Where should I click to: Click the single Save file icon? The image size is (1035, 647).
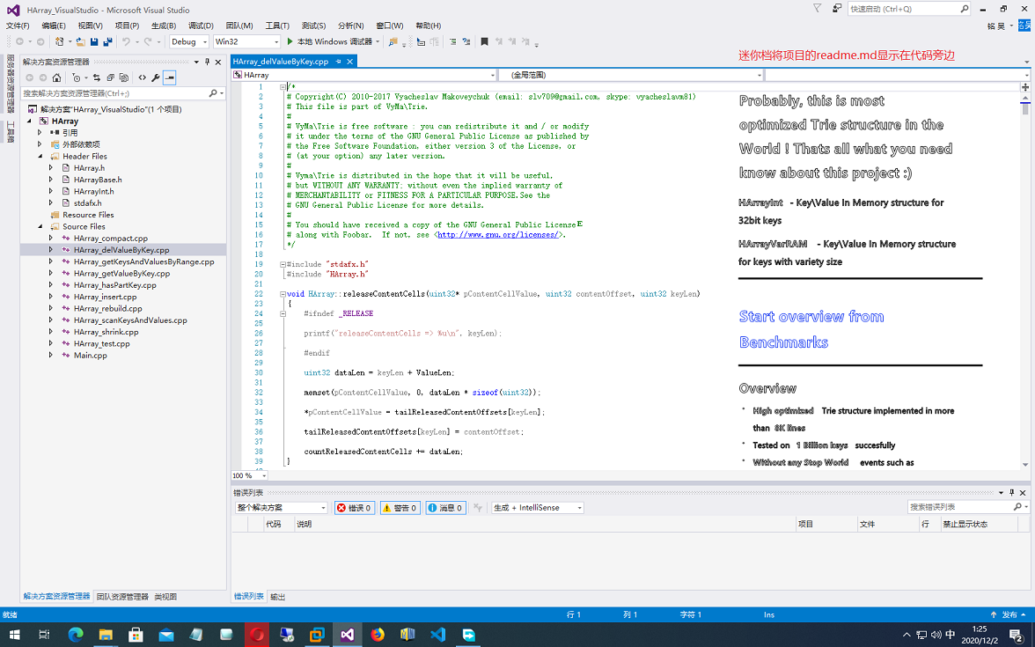93,41
